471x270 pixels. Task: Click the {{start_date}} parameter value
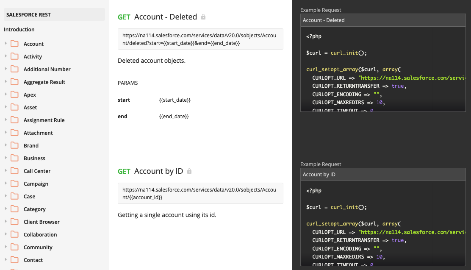click(175, 100)
